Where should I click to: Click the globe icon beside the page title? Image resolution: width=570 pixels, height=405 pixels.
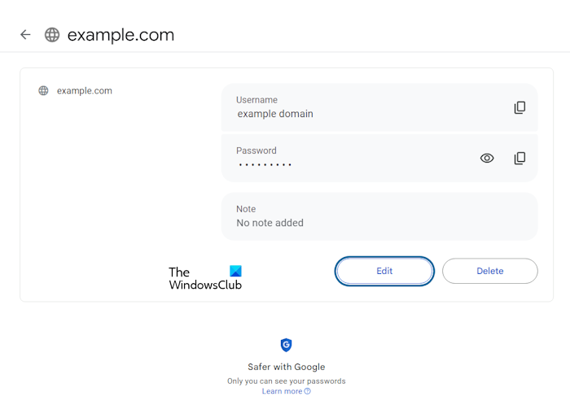pyautogui.click(x=52, y=35)
